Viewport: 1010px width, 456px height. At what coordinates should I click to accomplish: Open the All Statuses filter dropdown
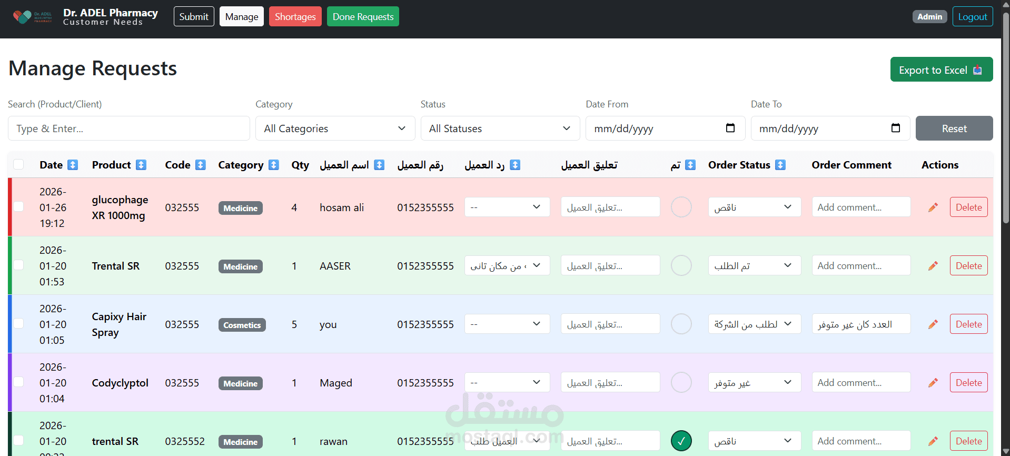[x=500, y=128]
